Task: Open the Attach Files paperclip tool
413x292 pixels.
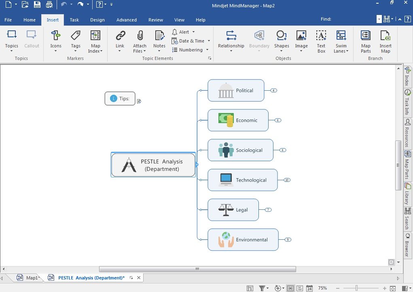Action: 140,36
